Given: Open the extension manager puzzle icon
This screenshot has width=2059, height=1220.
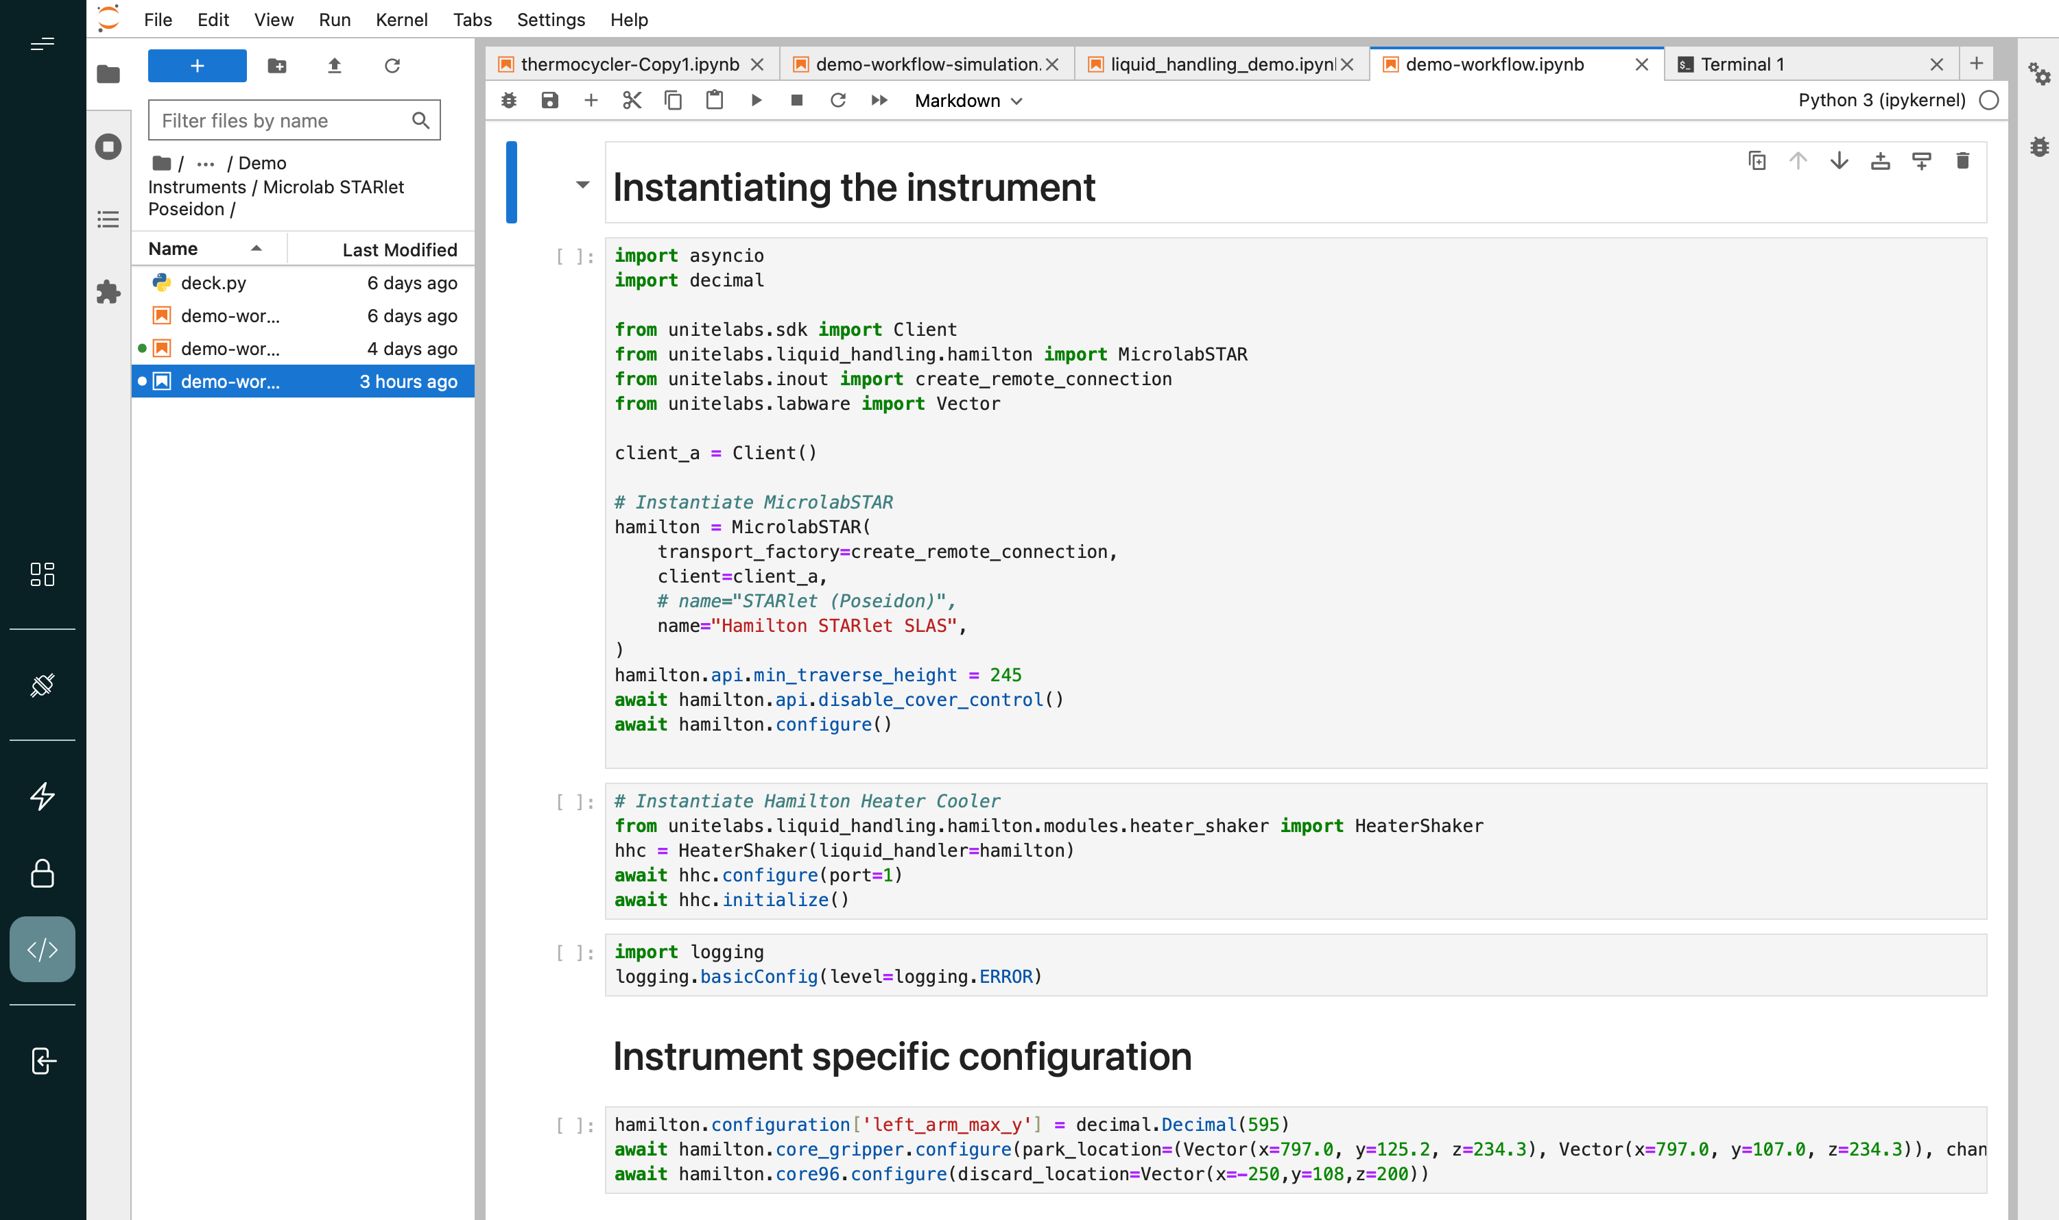Looking at the screenshot, I should click(x=108, y=292).
